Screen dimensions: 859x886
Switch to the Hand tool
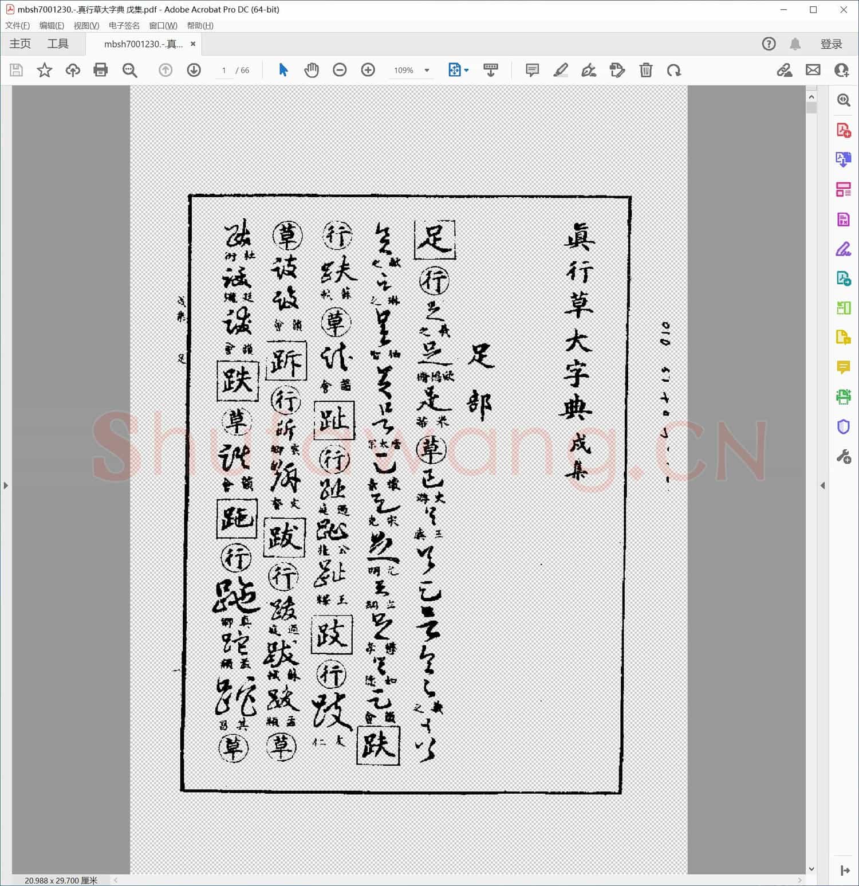tap(312, 70)
